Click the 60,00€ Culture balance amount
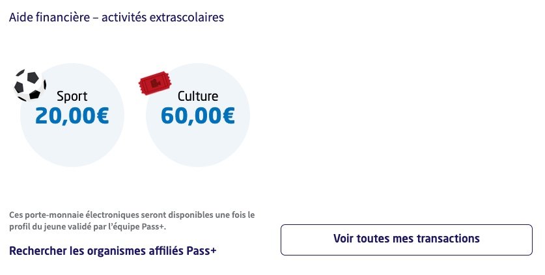 point(198,116)
